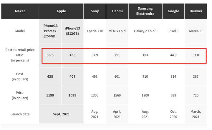212x130 pixels.
Task: Click the Sony column header
Action: [95, 11]
